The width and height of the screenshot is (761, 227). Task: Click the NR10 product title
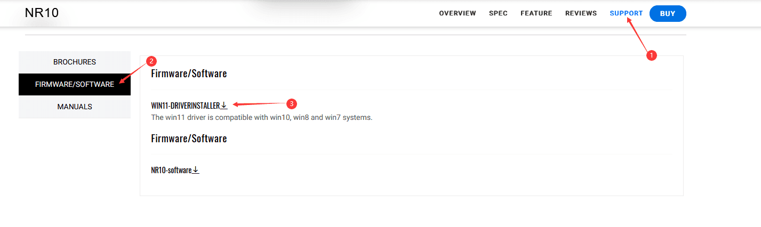tap(42, 13)
